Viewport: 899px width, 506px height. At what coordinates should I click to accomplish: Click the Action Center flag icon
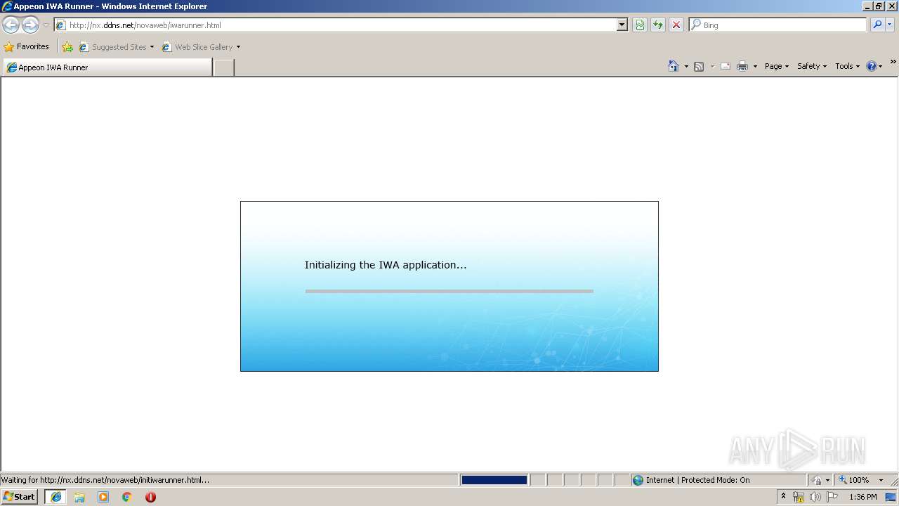click(x=832, y=497)
